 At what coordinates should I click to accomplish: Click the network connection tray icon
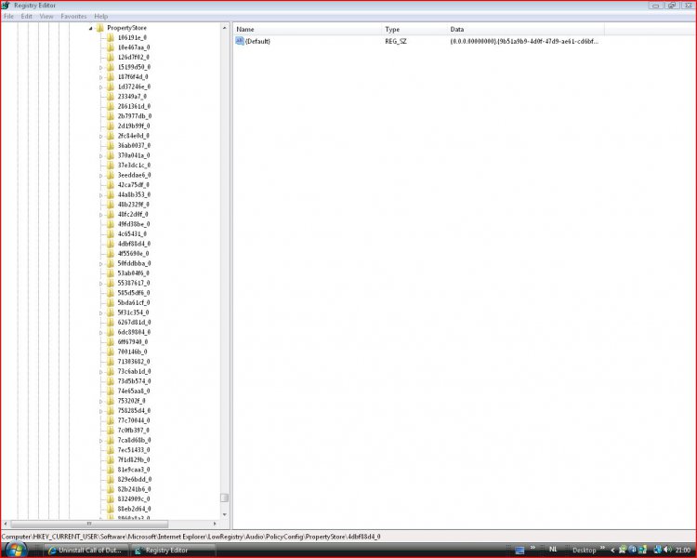pyautogui.click(x=657, y=550)
